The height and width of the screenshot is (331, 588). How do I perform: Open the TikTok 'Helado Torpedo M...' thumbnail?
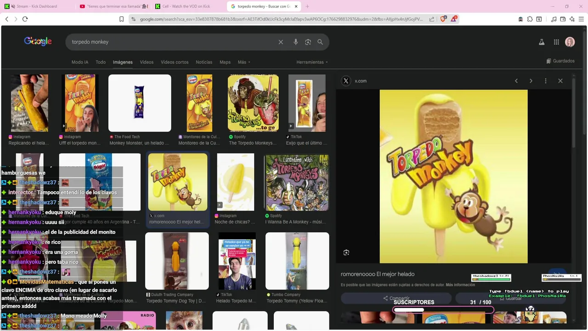pyautogui.click(x=237, y=261)
